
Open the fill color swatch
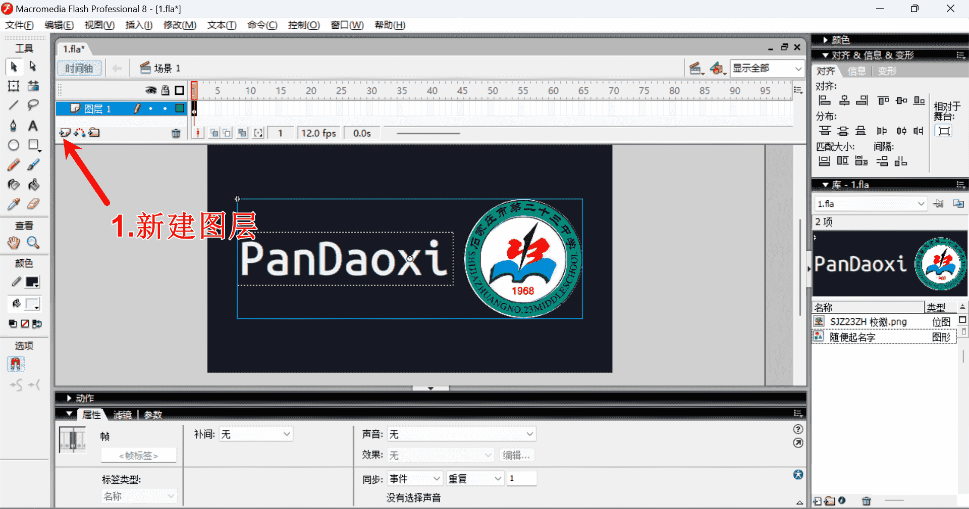pyautogui.click(x=33, y=304)
